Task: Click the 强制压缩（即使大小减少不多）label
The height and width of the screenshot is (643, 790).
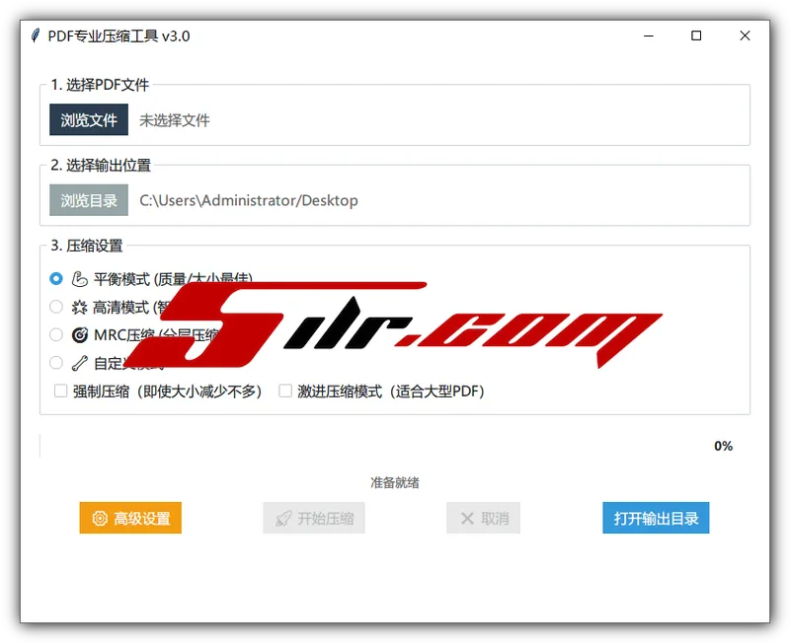Action: 167,392
